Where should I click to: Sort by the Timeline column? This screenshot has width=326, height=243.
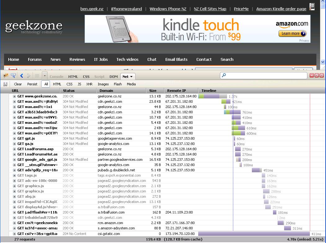(262, 91)
